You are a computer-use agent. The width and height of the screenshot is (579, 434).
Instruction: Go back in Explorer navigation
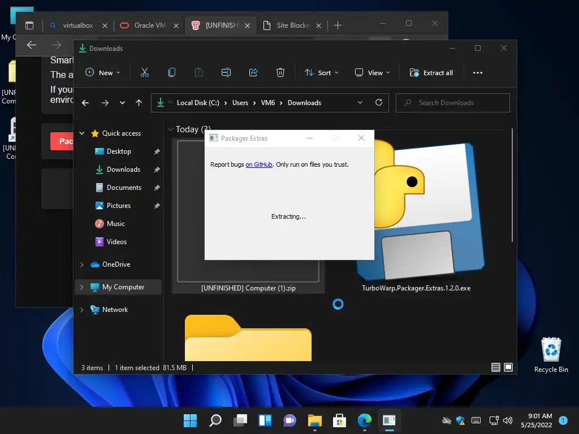pos(85,103)
